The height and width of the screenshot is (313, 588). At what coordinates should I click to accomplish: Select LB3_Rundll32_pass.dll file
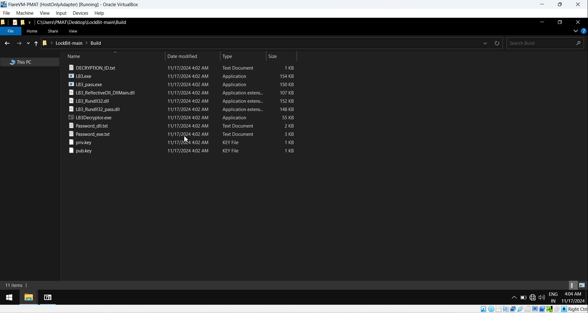98,109
